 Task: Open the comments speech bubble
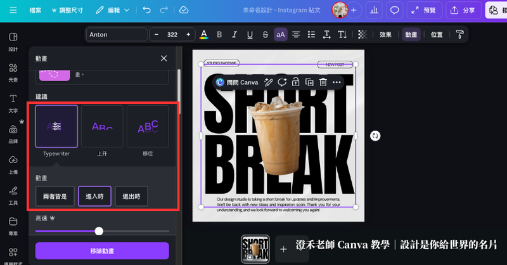click(x=394, y=10)
